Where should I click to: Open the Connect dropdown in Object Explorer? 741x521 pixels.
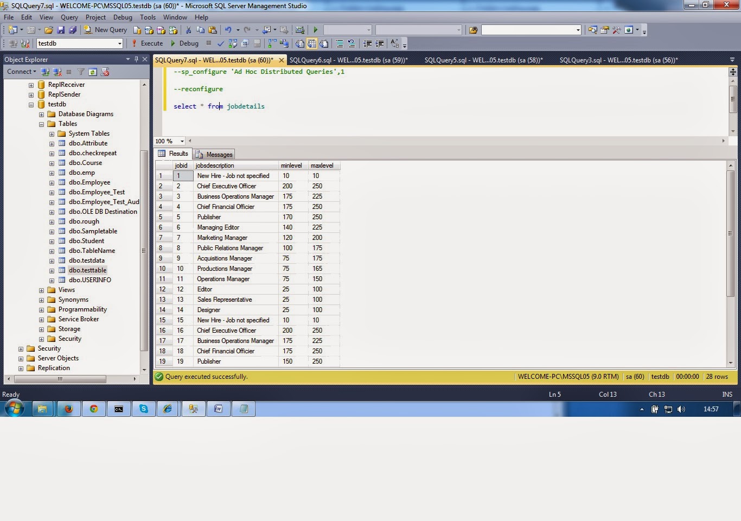pos(22,72)
